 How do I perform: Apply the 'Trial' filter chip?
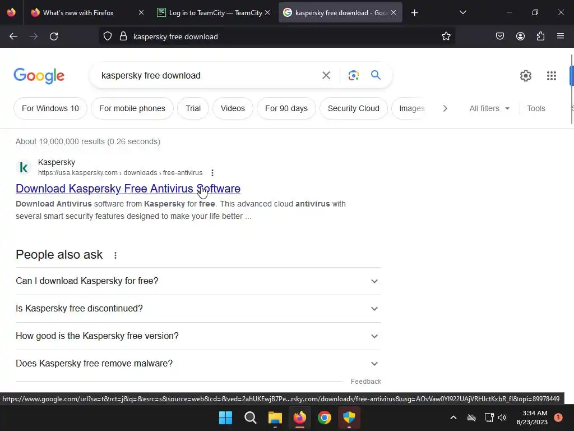(193, 108)
